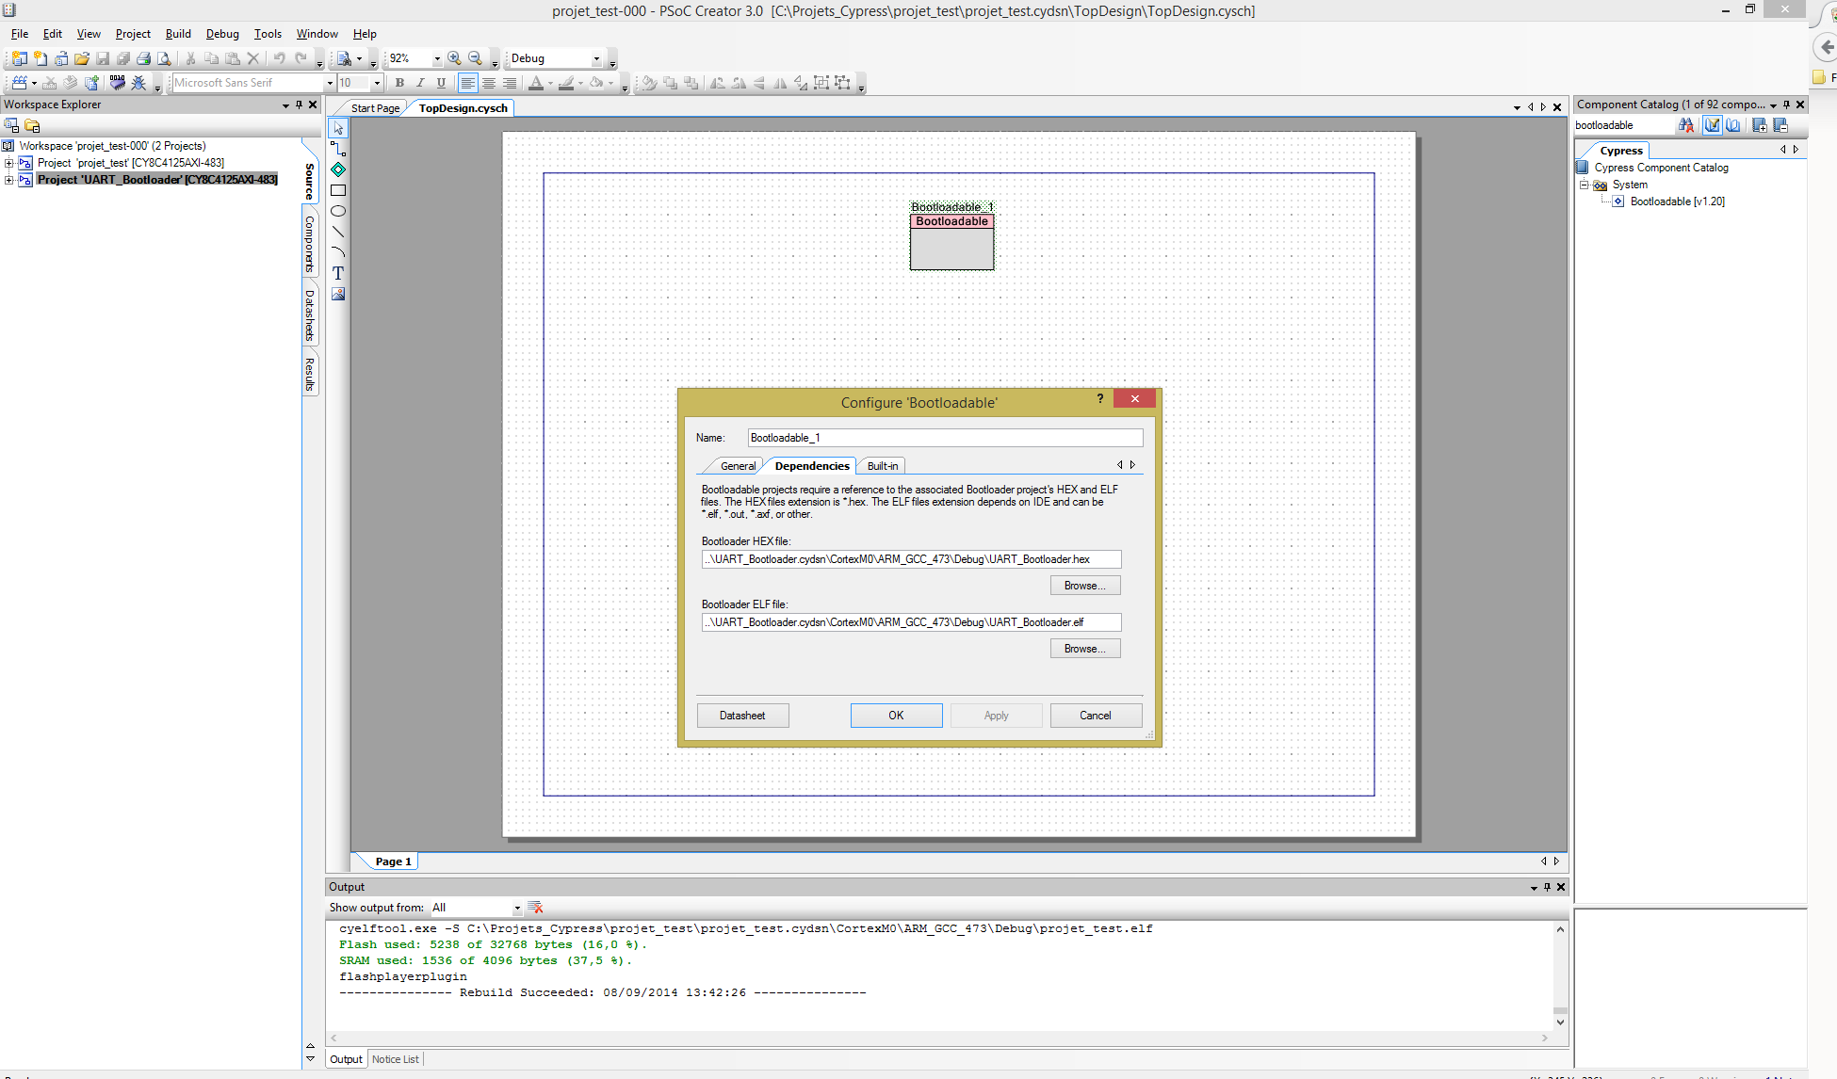Switch to the General tab
The width and height of the screenshot is (1837, 1079).
pos(738,466)
